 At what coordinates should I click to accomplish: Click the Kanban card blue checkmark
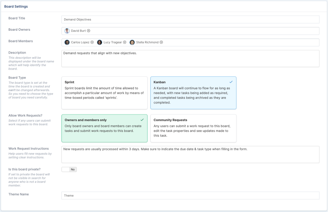(231, 82)
